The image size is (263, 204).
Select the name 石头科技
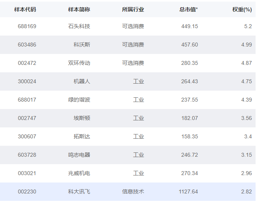pos(79,26)
